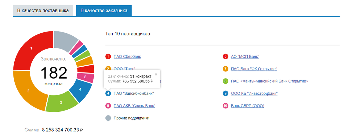This screenshot has height=139, width=348.
Task: Select the 'В качестве заказчика' tab
Action: [x=104, y=11]
